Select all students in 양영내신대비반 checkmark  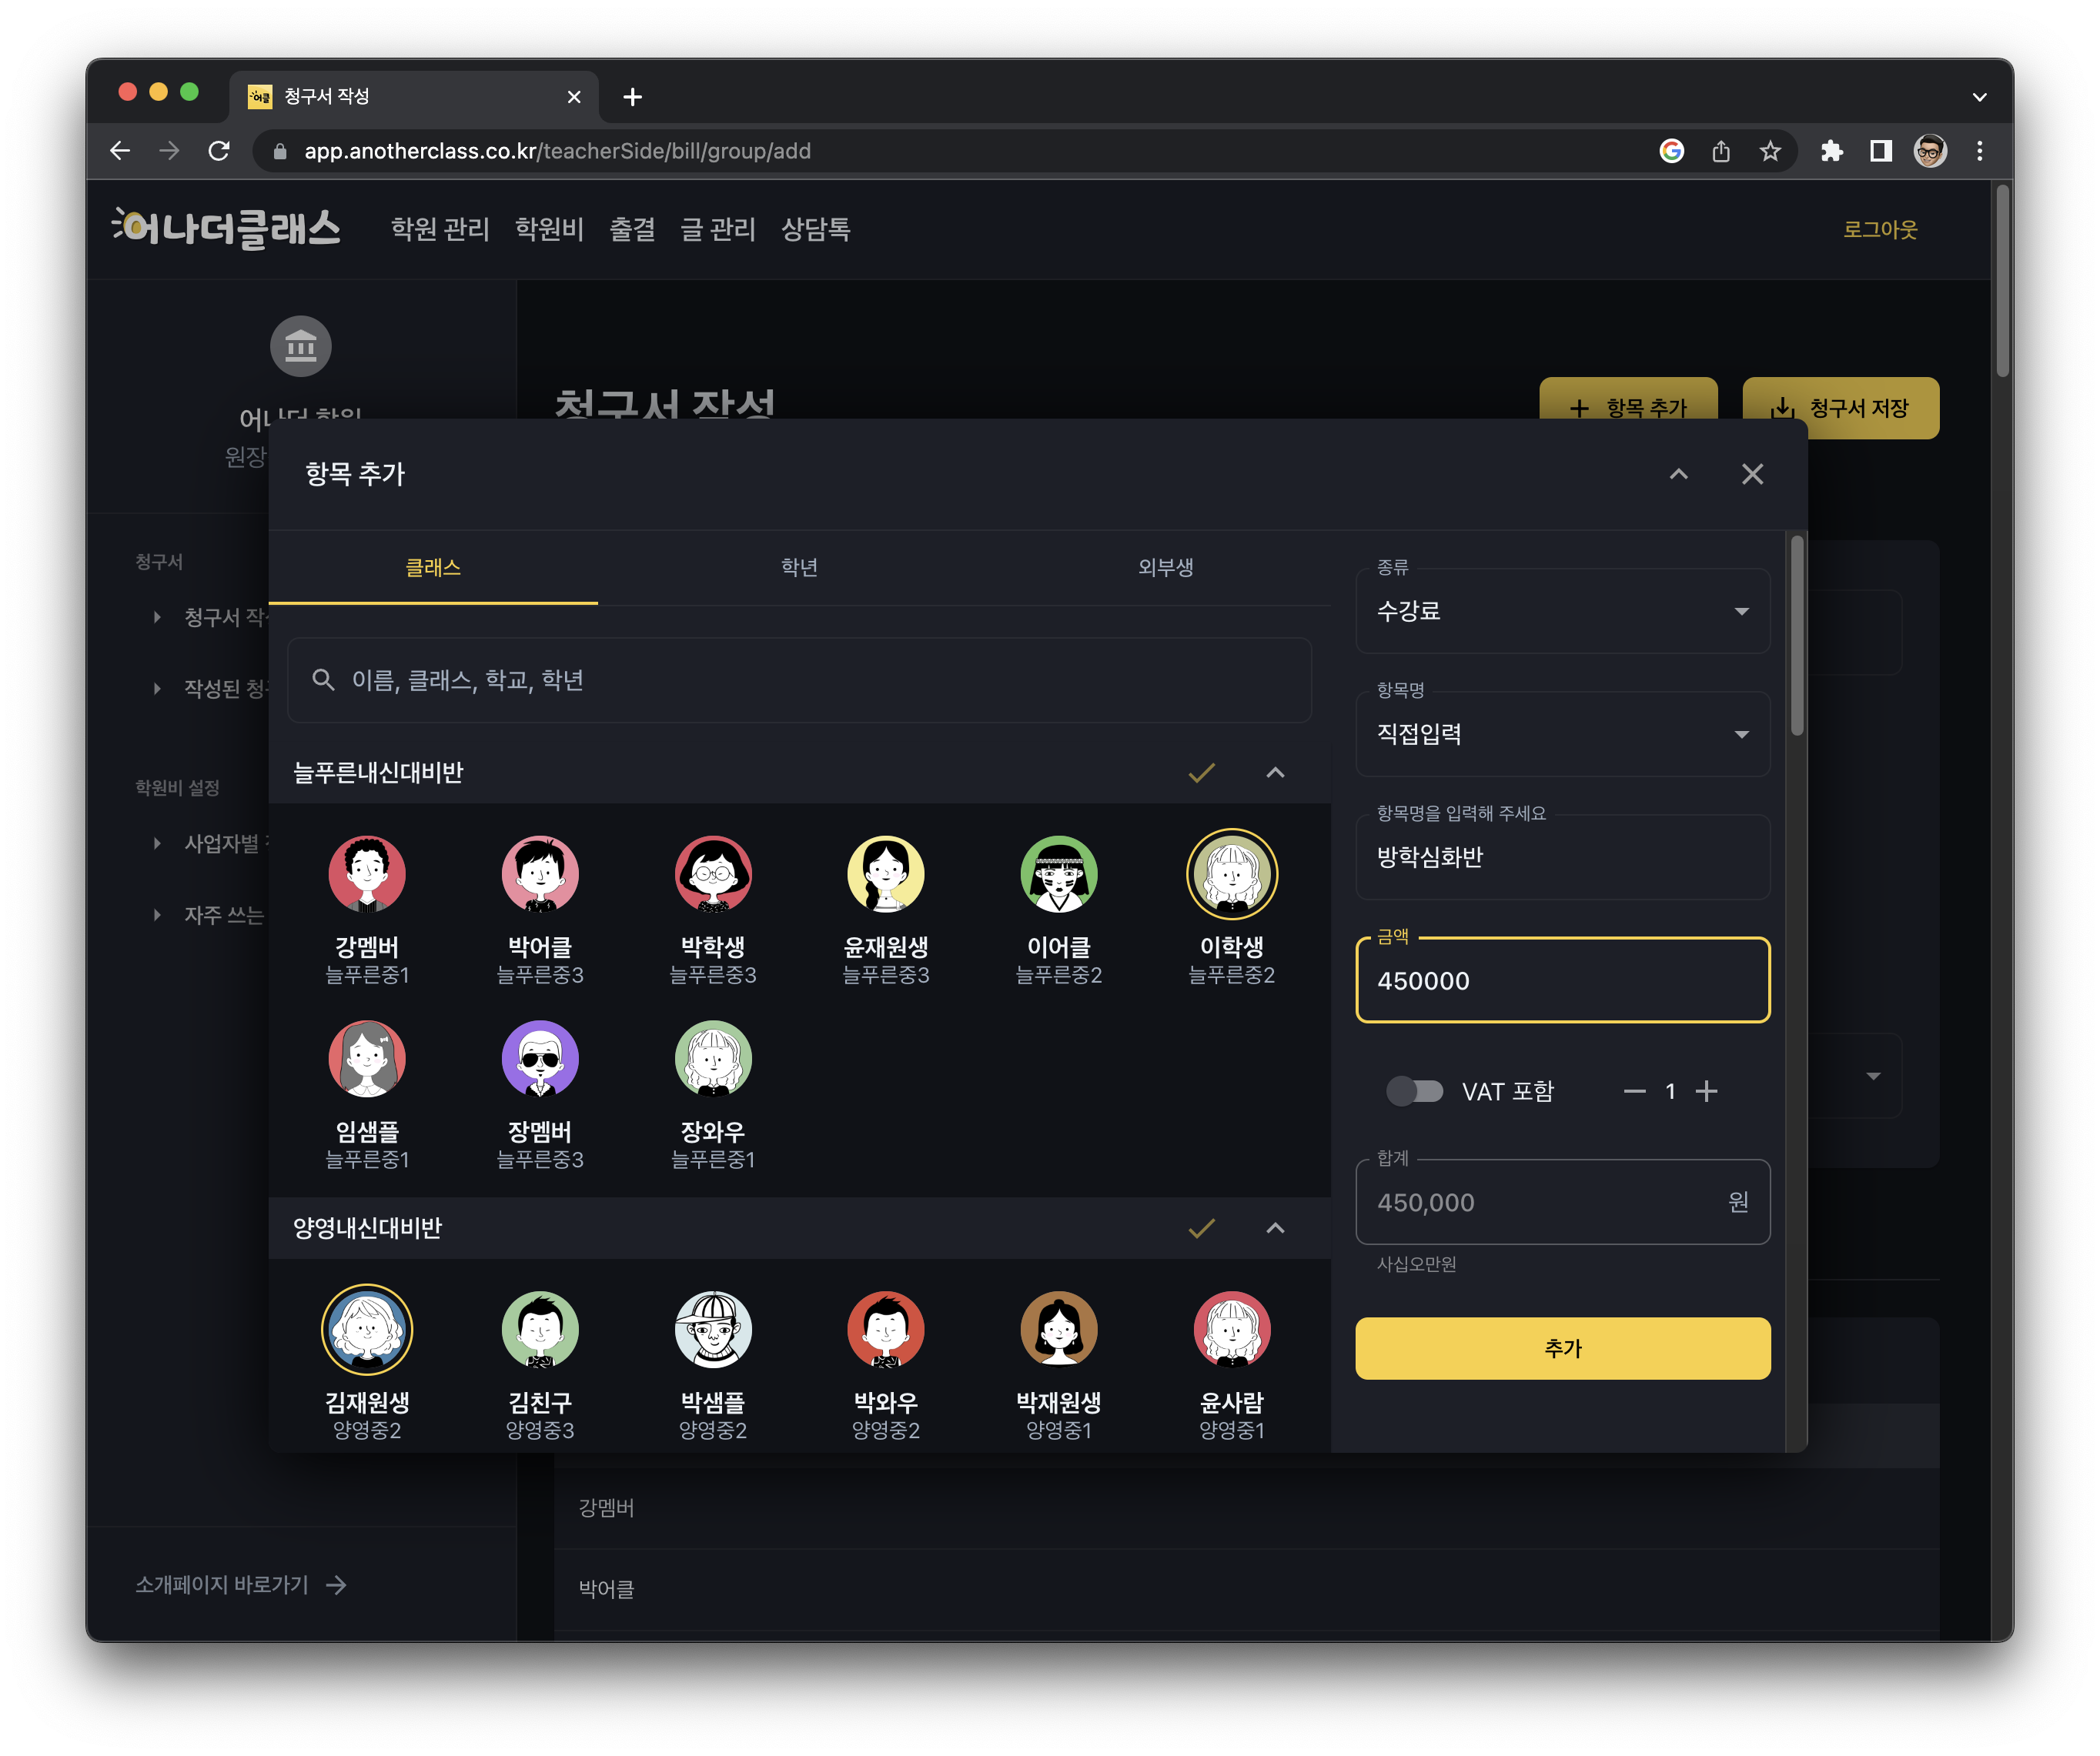pyautogui.click(x=1201, y=1228)
